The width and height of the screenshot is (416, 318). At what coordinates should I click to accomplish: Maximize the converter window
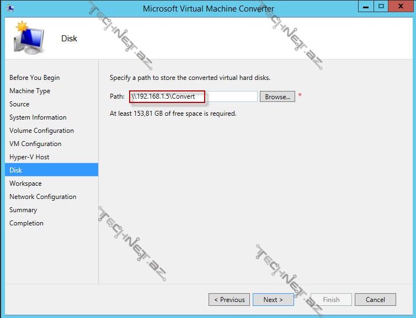pyautogui.click(x=381, y=8)
